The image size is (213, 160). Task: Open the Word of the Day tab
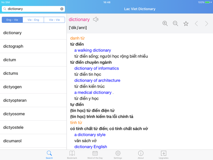95,155
